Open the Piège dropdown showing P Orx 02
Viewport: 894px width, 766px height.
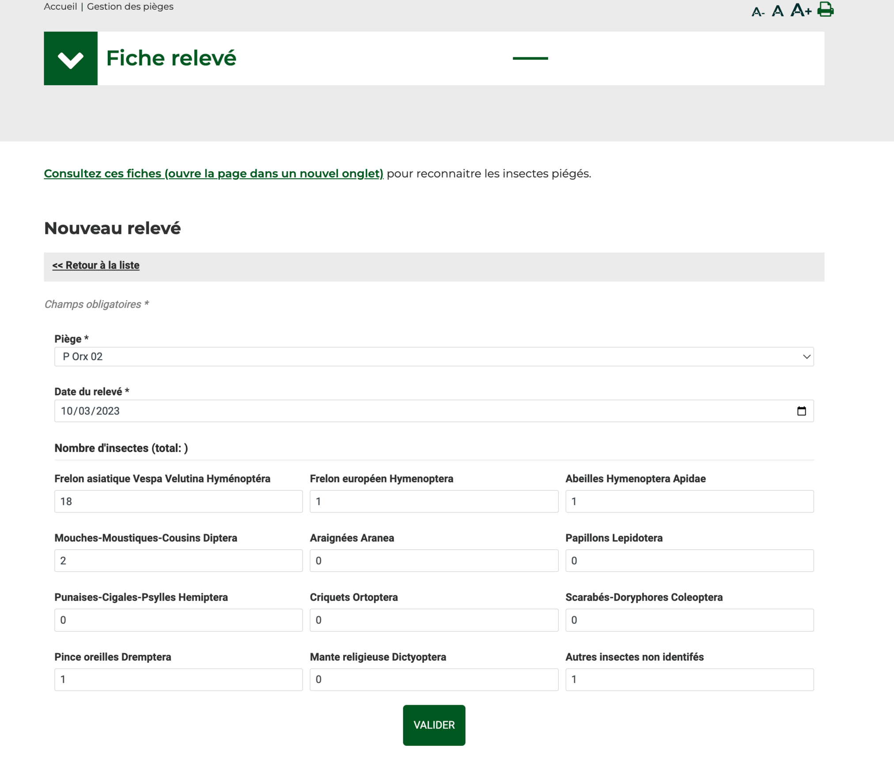click(434, 357)
